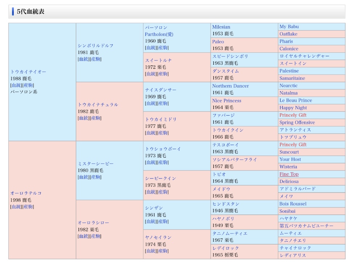Click 産駒 link under ミスターシービー
This screenshot has height=263, width=349.
96,177
